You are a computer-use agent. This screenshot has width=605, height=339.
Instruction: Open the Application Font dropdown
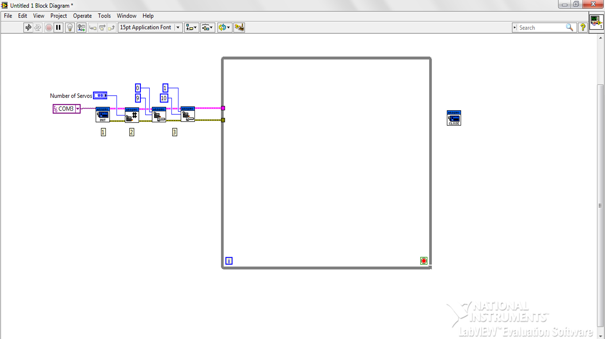click(177, 27)
